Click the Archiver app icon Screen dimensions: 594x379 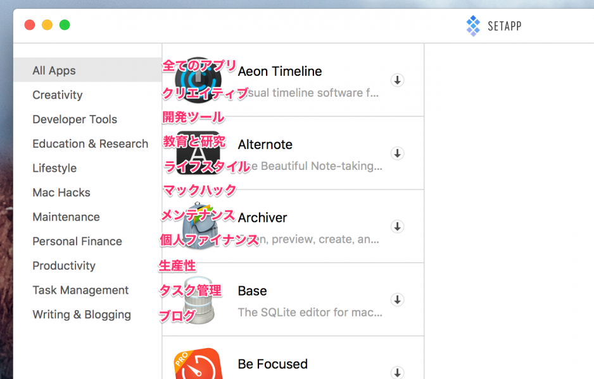coord(199,227)
